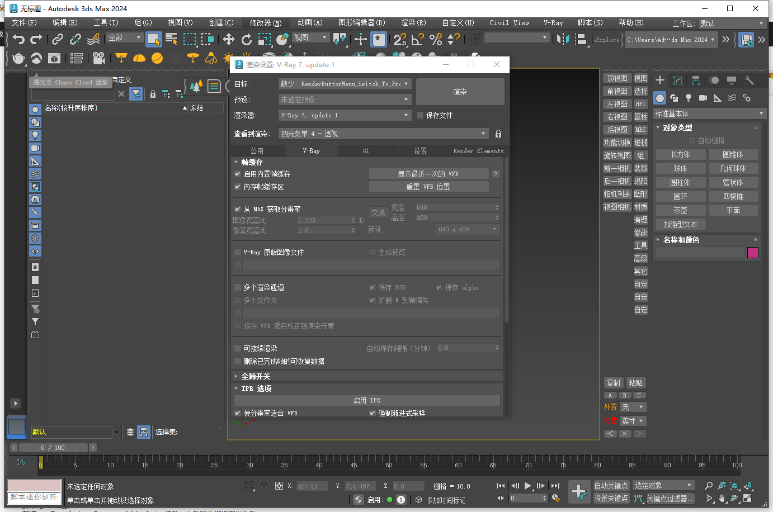Screen dimensions: 773x512
Task: Toggle the 启用内置帧缓存 checkbox
Action: click(238, 174)
